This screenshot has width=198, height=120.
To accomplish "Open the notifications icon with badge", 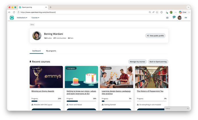I will (x=174, y=17).
